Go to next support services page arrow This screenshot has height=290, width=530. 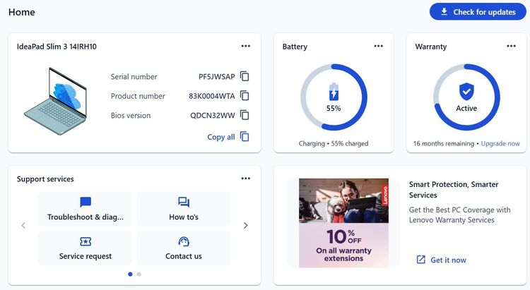(246, 225)
